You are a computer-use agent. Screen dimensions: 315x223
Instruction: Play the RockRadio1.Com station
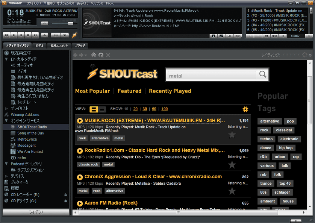[80, 151]
